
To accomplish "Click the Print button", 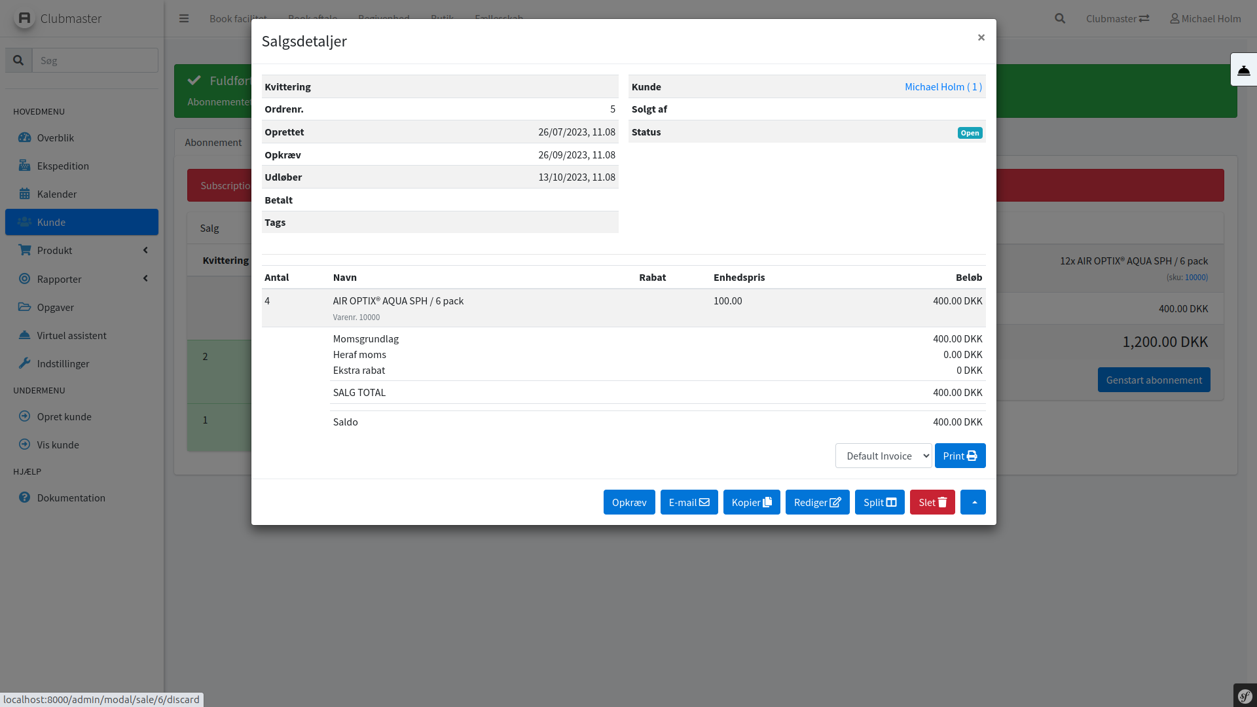I will (x=960, y=456).
